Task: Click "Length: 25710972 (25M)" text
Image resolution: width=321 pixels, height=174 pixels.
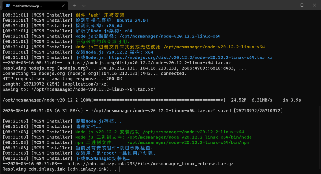Action: 31,84
